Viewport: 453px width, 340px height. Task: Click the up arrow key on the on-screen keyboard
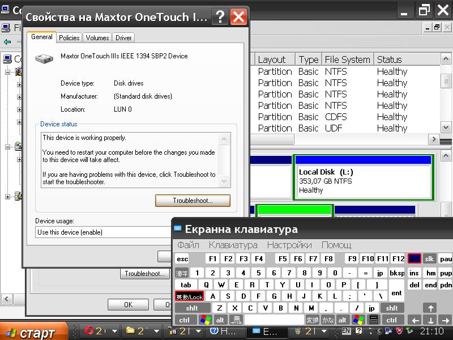[x=430, y=308]
